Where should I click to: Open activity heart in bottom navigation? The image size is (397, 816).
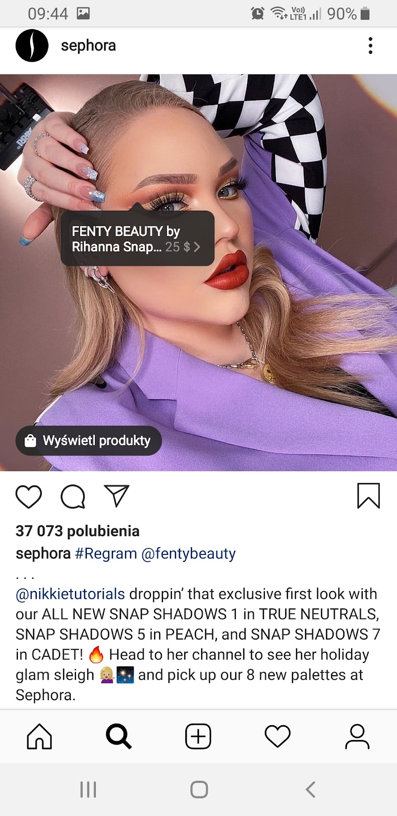[278, 737]
